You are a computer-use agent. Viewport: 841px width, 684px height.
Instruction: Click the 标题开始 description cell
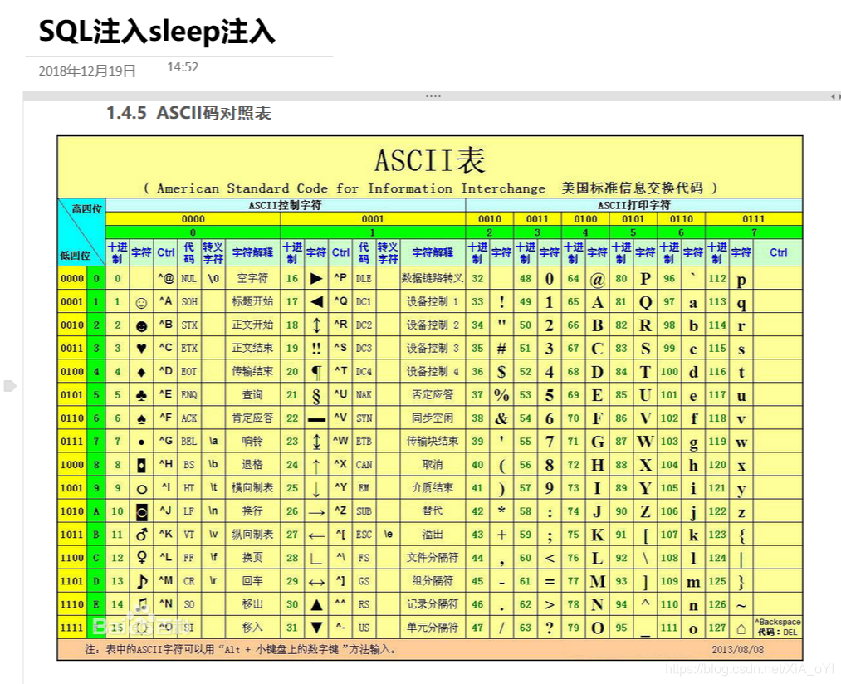(252, 301)
